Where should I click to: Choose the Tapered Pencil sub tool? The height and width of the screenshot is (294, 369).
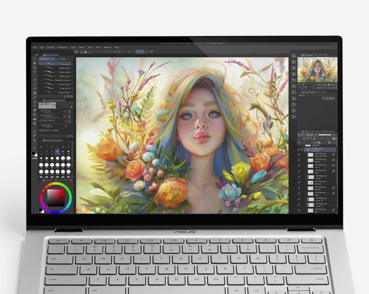(55, 92)
